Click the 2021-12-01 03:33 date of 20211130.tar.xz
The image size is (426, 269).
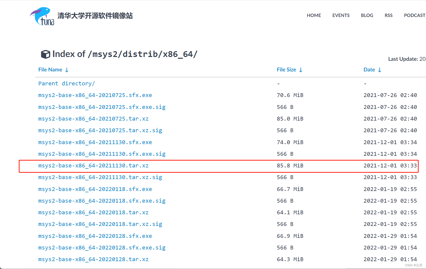tap(390, 166)
